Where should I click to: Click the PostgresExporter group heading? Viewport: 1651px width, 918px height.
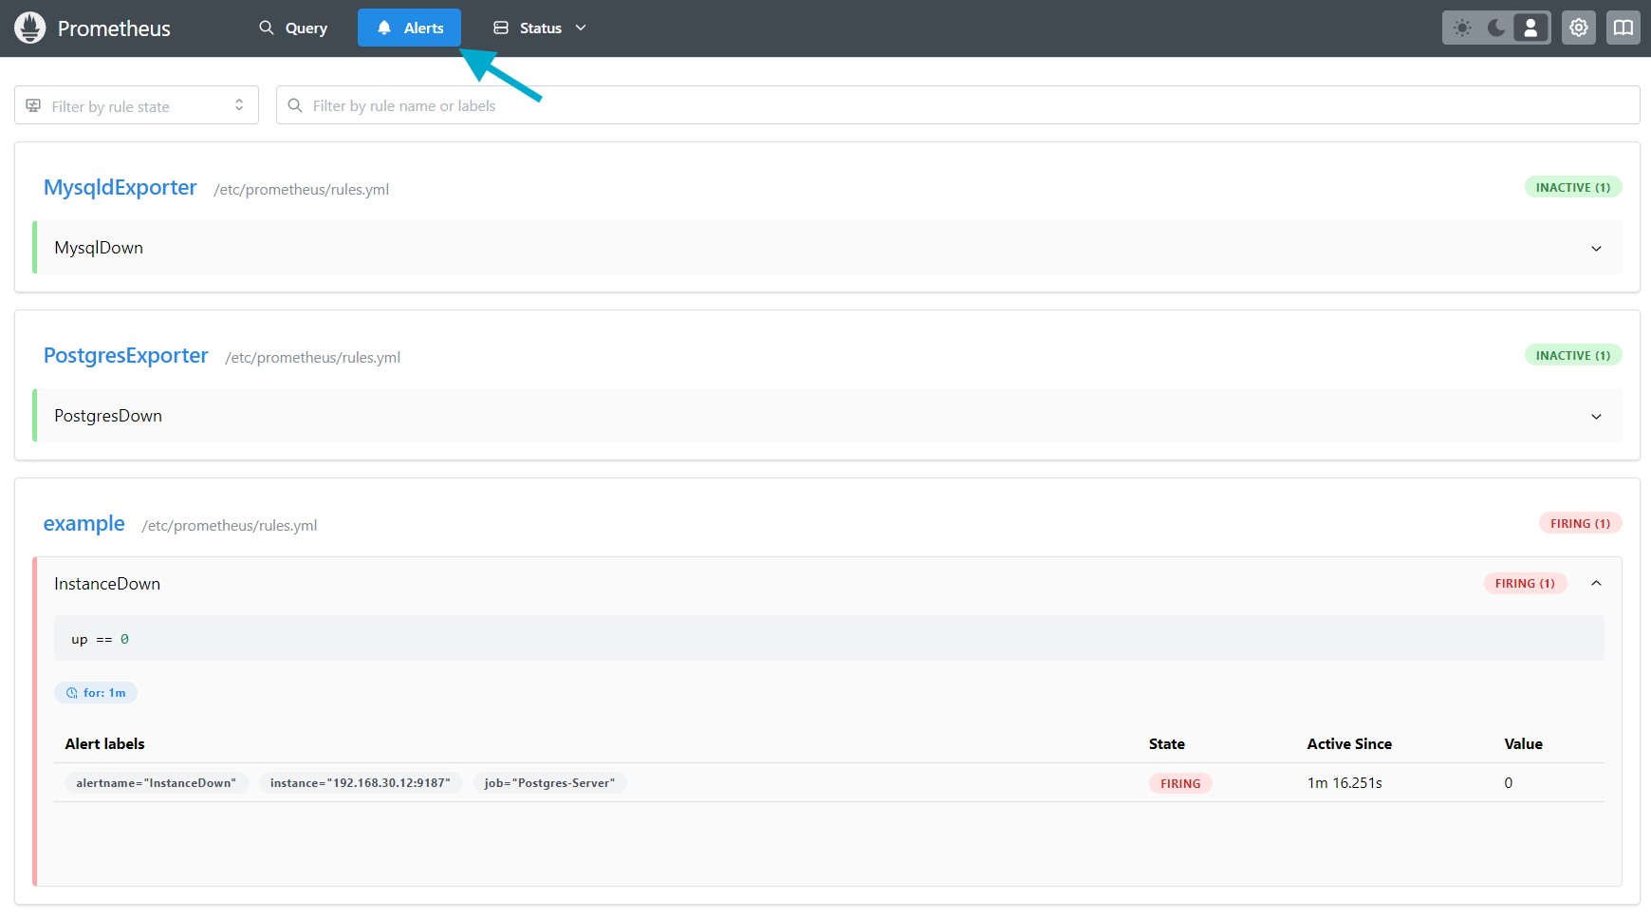tap(125, 355)
